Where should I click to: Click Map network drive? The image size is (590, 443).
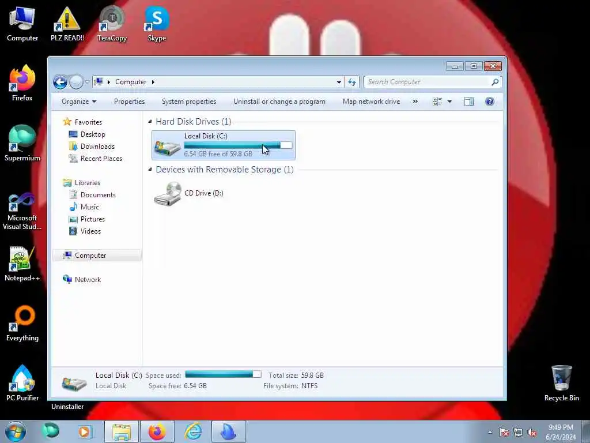(372, 102)
